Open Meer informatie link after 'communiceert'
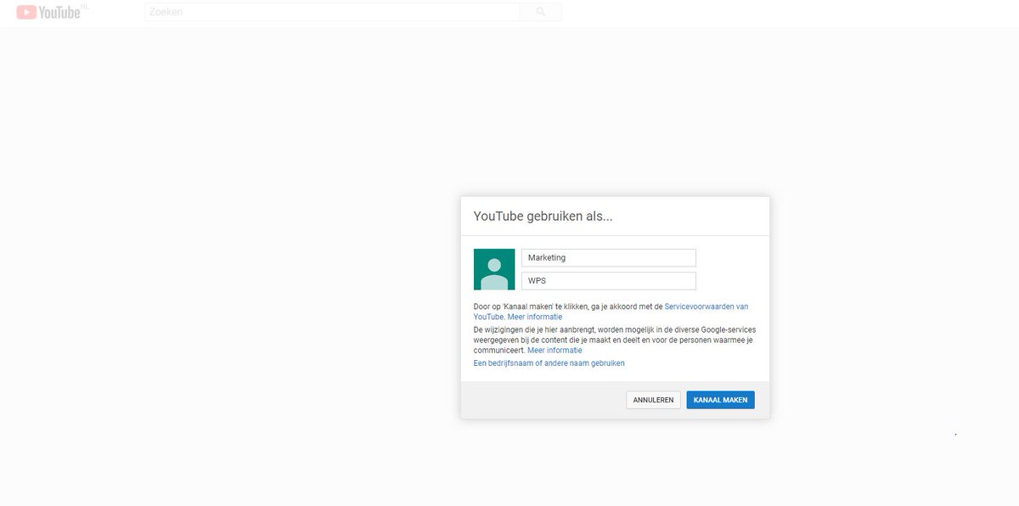Viewport: 1019px width, 506px height. [555, 350]
